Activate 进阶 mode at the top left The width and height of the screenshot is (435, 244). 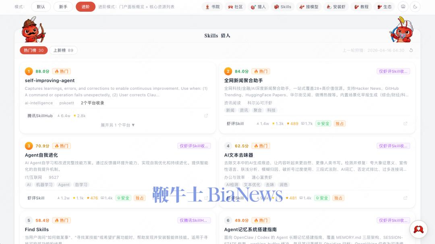[85, 7]
